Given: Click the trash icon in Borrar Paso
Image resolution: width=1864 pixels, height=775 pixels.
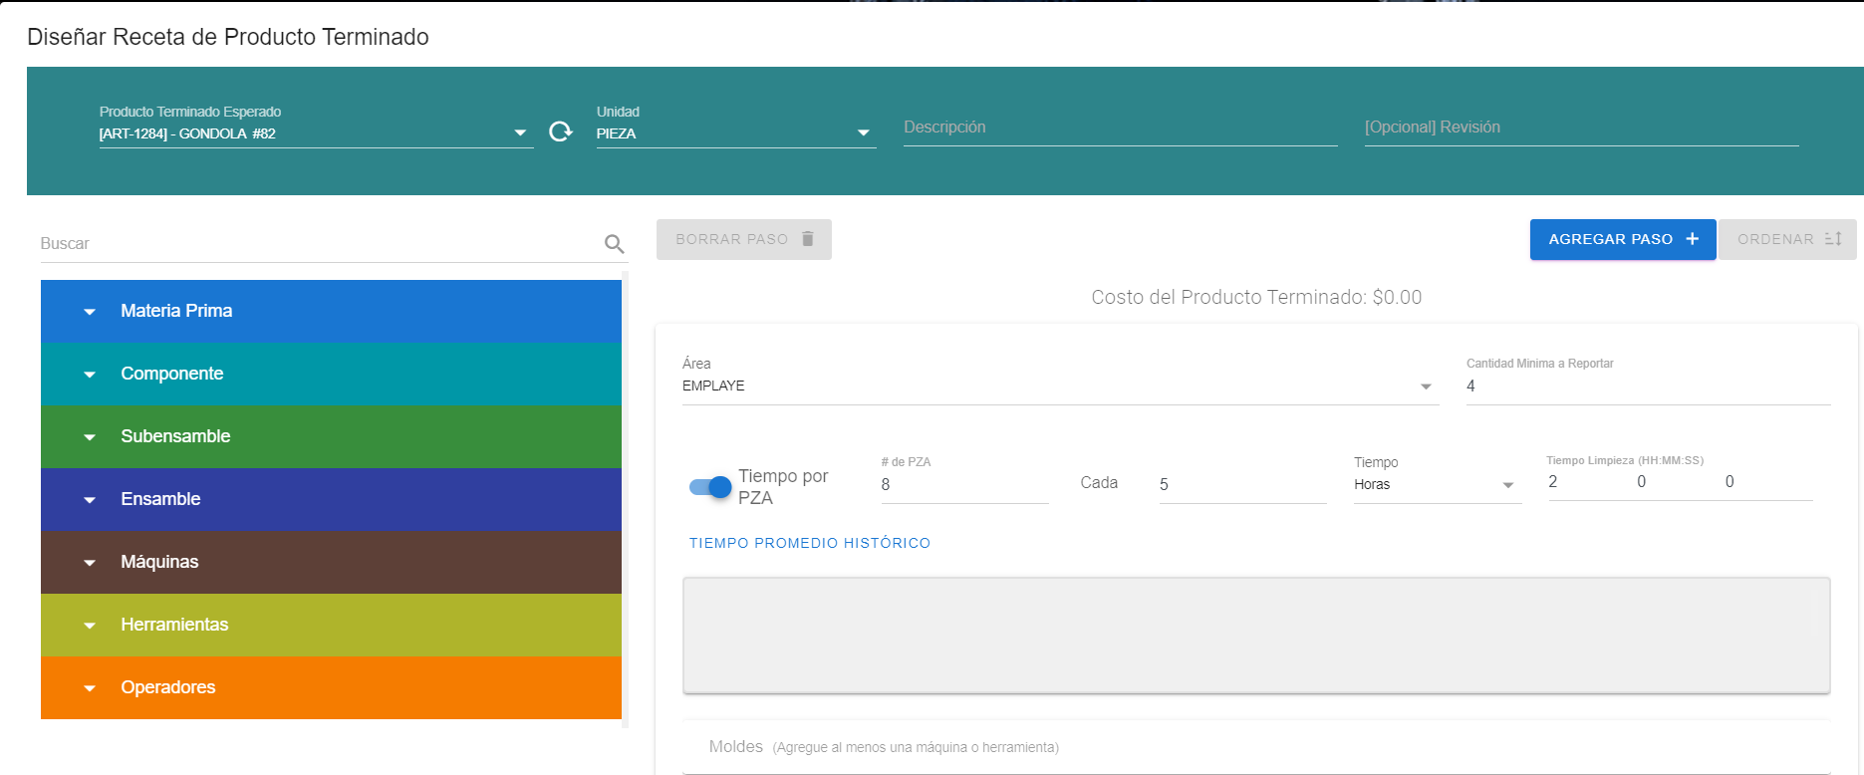Looking at the screenshot, I should coord(808,239).
